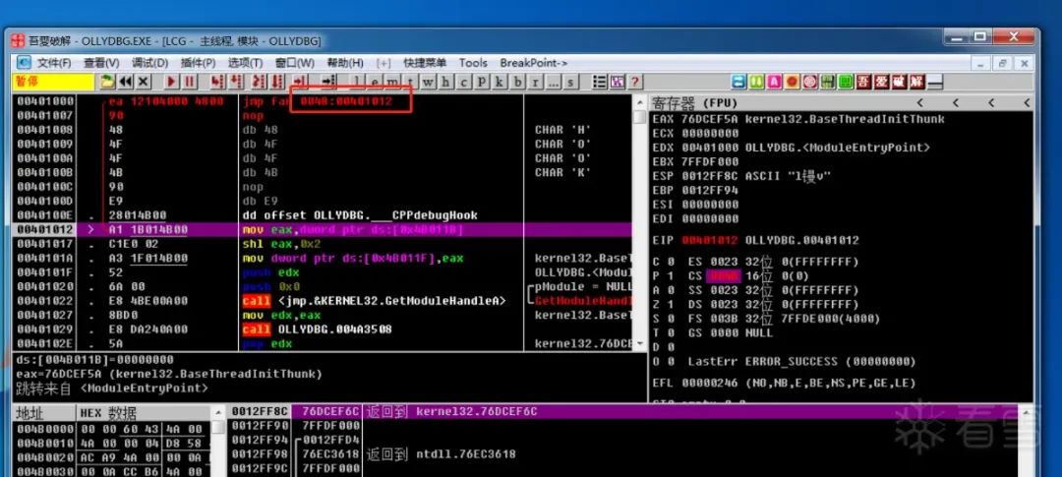1062x477 pixels.
Task: Click the 寄存器 (FPU) register mode header
Action: pos(694,103)
